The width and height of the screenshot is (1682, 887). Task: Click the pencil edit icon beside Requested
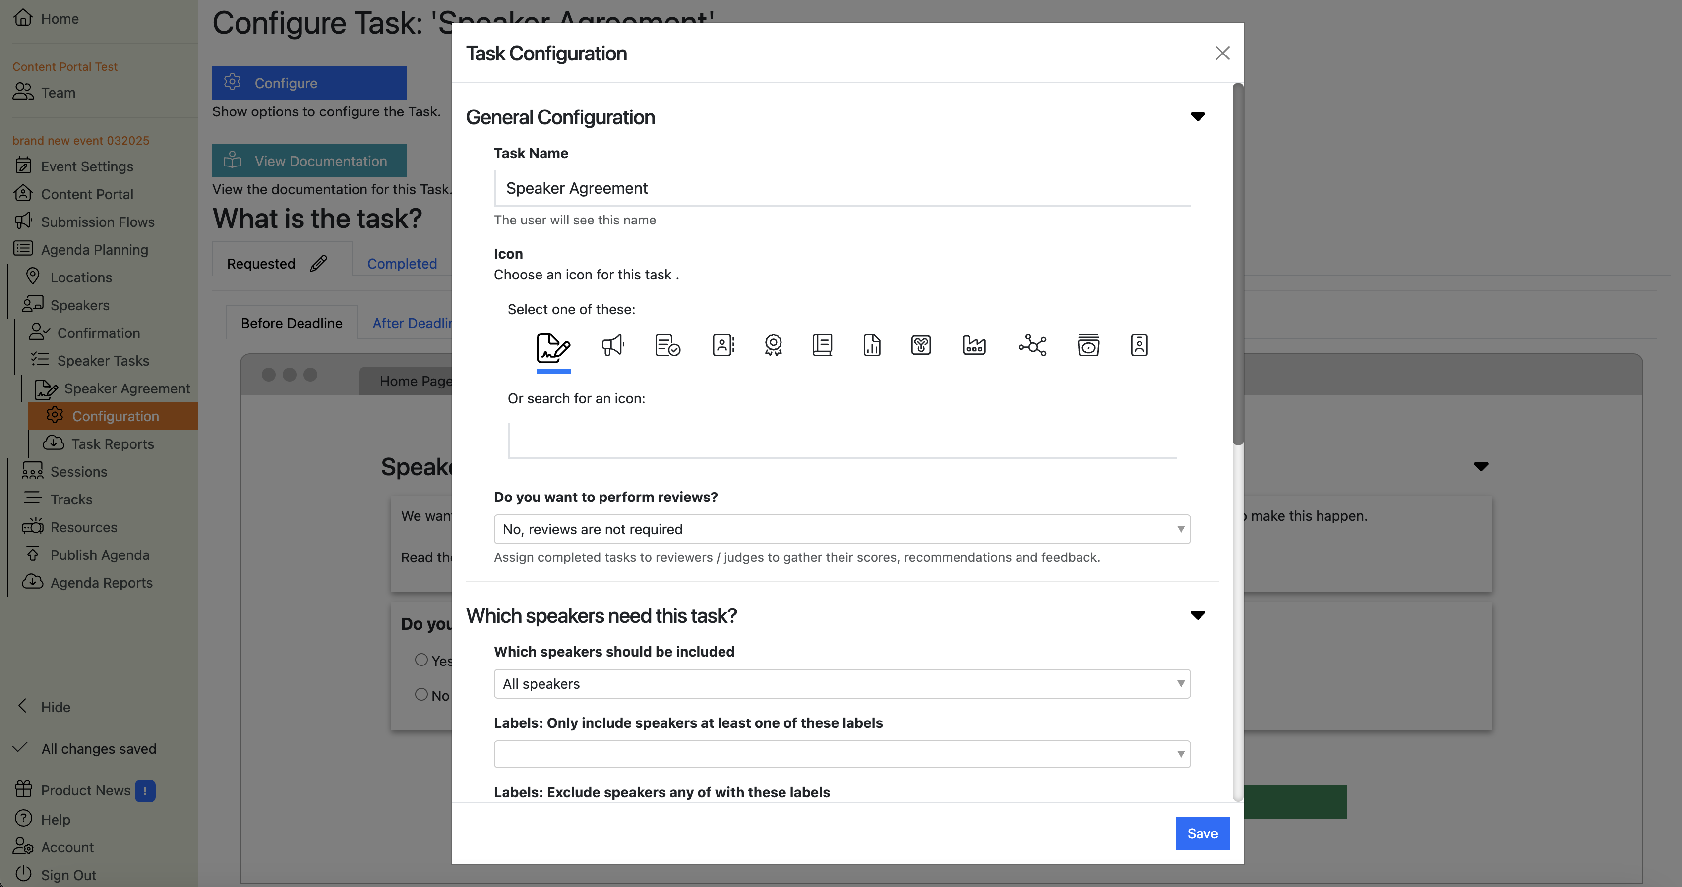319,263
